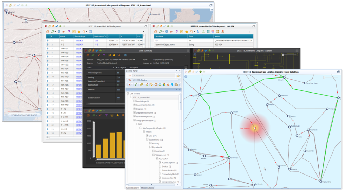The height and width of the screenshot is (191, 345).
Task: Open ACLineSegment count link 44
Action: click(118, 73)
